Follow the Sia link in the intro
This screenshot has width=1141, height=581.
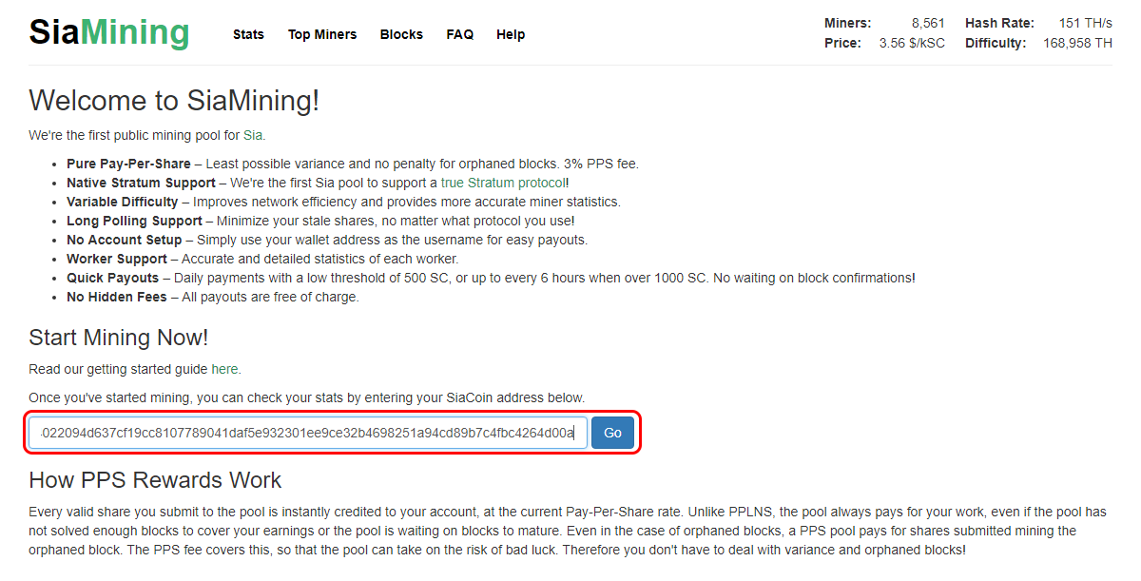253,135
